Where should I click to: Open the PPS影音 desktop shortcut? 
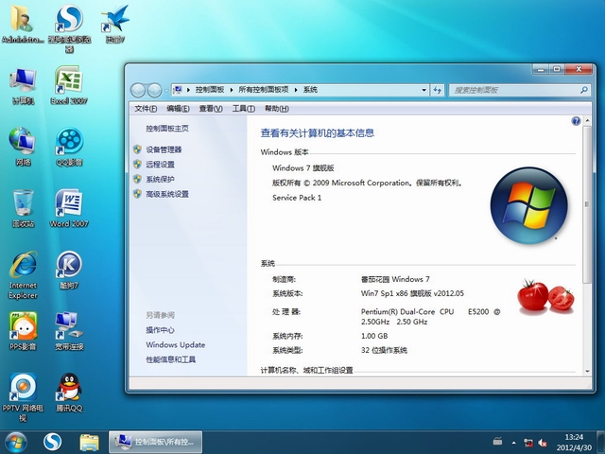(x=23, y=331)
